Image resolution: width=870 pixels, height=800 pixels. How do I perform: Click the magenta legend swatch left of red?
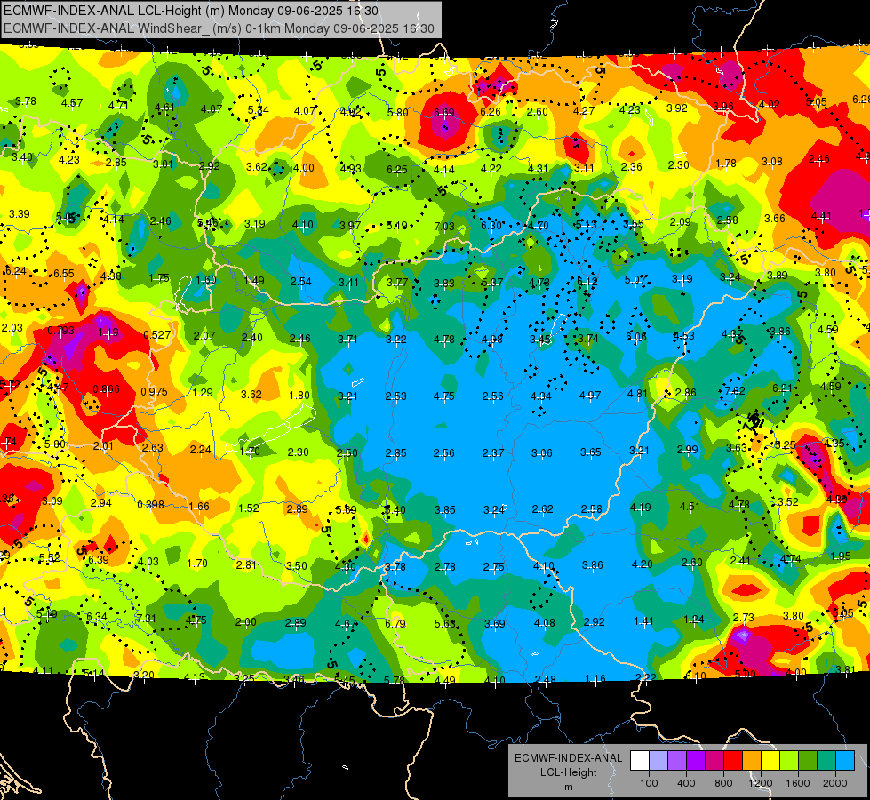714,760
